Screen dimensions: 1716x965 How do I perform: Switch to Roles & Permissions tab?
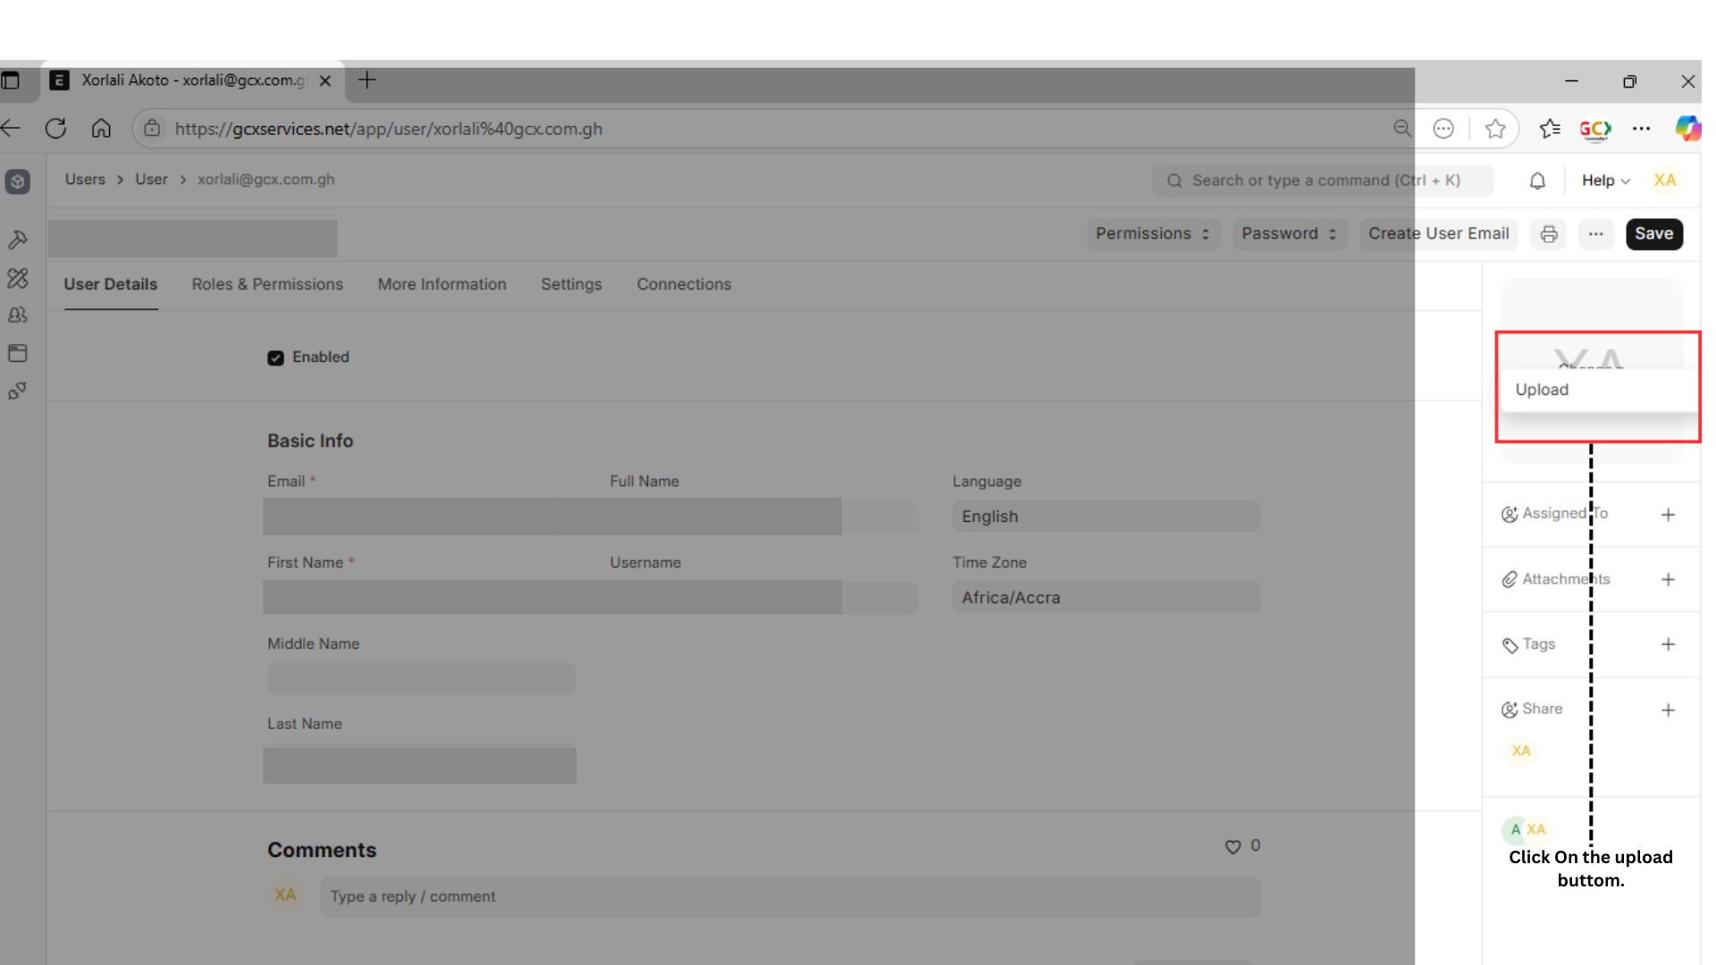point(267,284)
